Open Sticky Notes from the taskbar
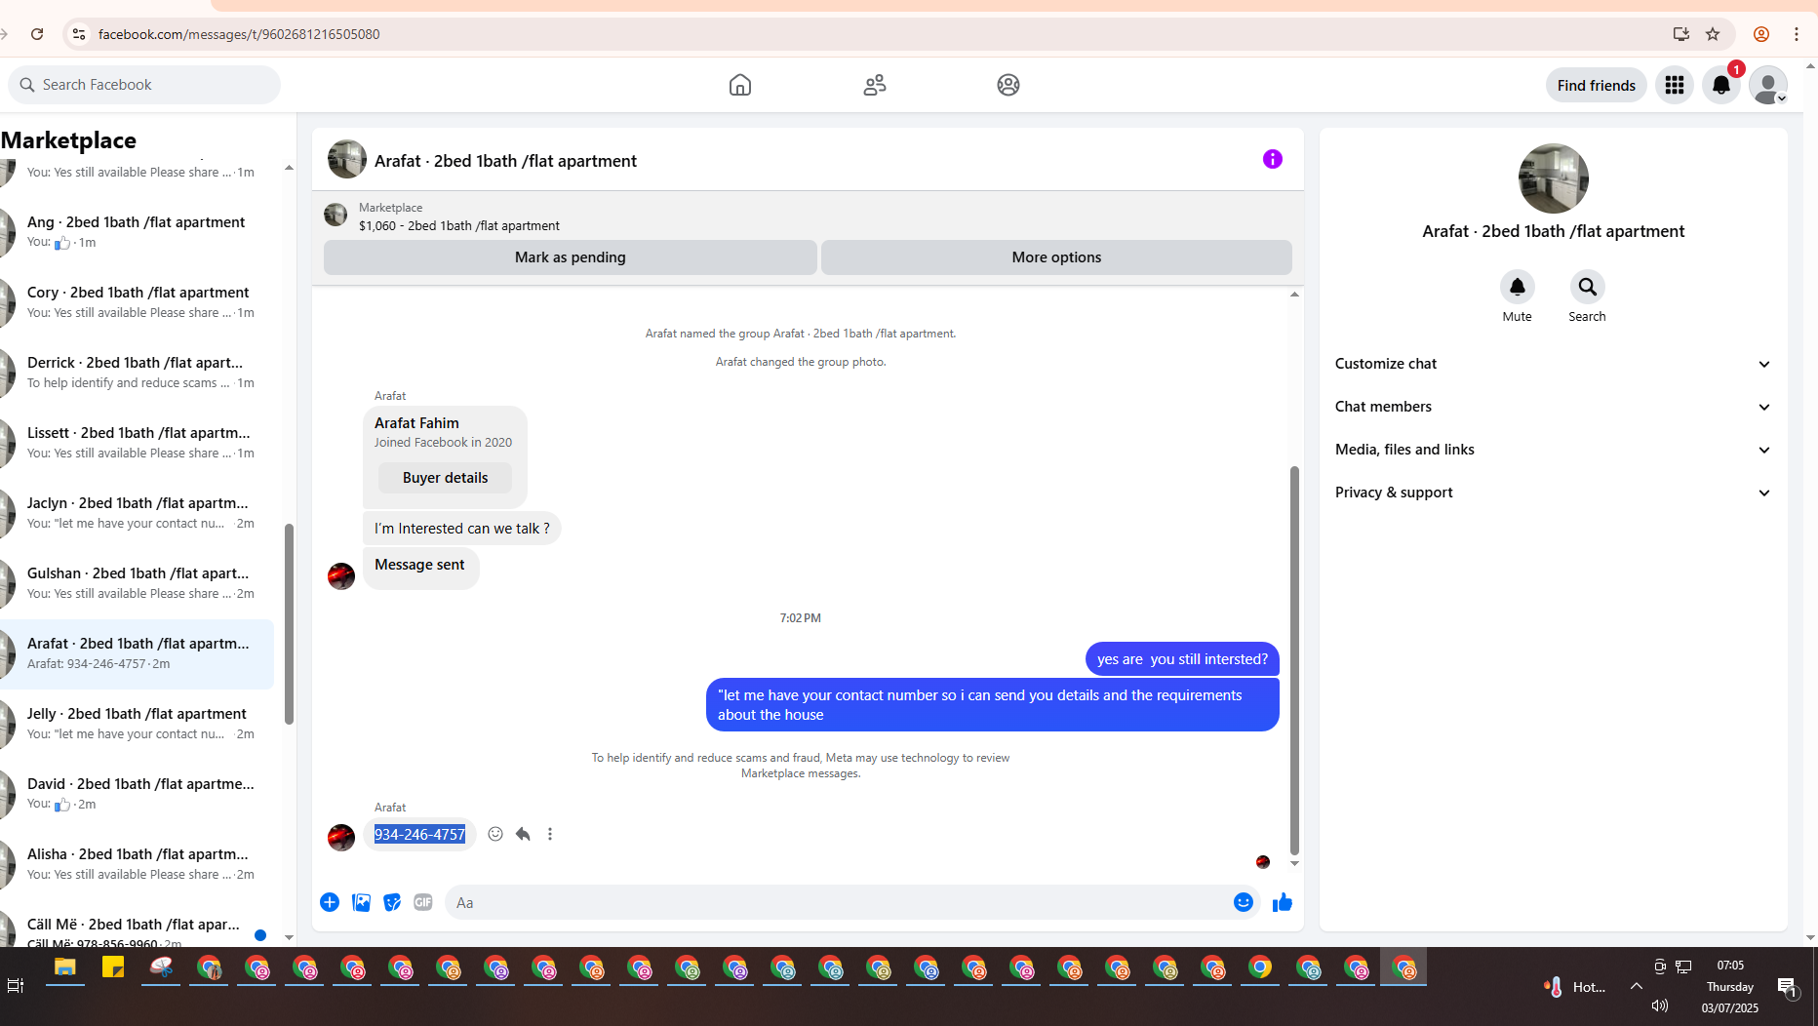The image size is (1818, 1026). (113, 967)
